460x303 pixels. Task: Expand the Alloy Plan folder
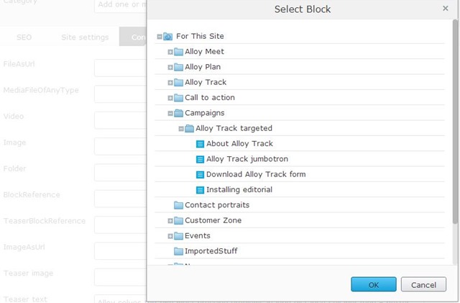[170, 68]
